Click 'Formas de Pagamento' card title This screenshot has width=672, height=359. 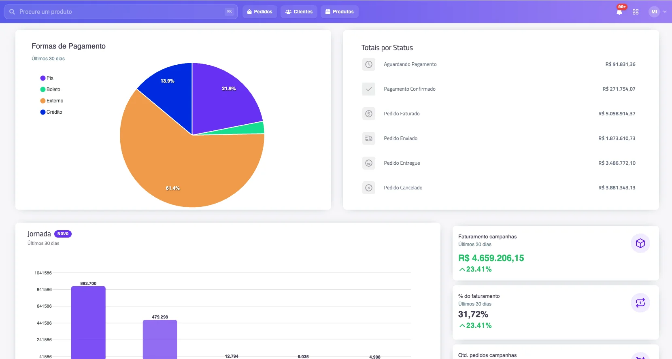tap(68, 46)
